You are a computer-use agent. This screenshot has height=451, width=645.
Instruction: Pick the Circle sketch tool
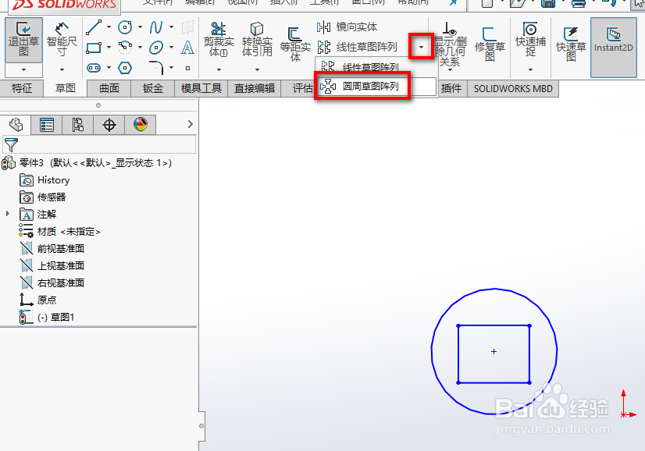click(125, 26)
